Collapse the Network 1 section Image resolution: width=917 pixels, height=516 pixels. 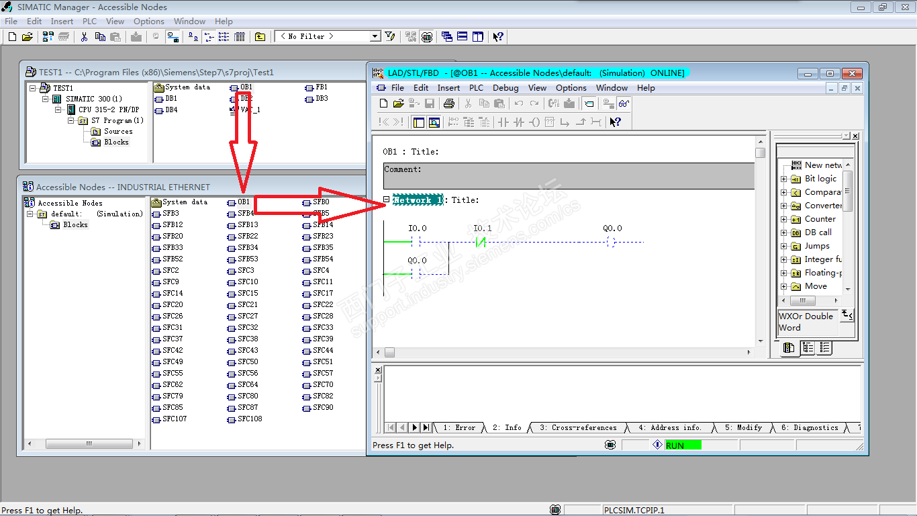pos(387,200)
